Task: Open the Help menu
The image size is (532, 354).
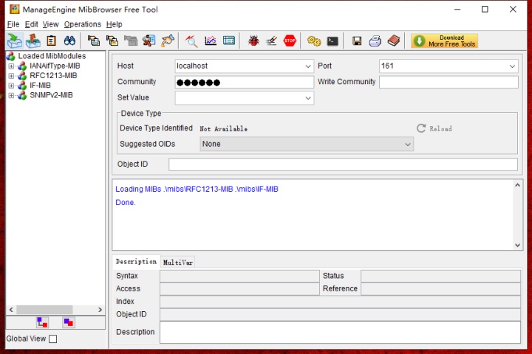Action: 114,24
